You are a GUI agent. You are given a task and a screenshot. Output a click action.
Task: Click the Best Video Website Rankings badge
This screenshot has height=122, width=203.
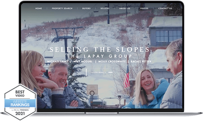(x=20, y=102)
